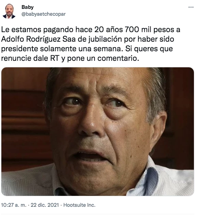The height and width of the screenshot is (216, 198).
Task: Open the tweet's three-dot more options menu
Action: (191, 7)
